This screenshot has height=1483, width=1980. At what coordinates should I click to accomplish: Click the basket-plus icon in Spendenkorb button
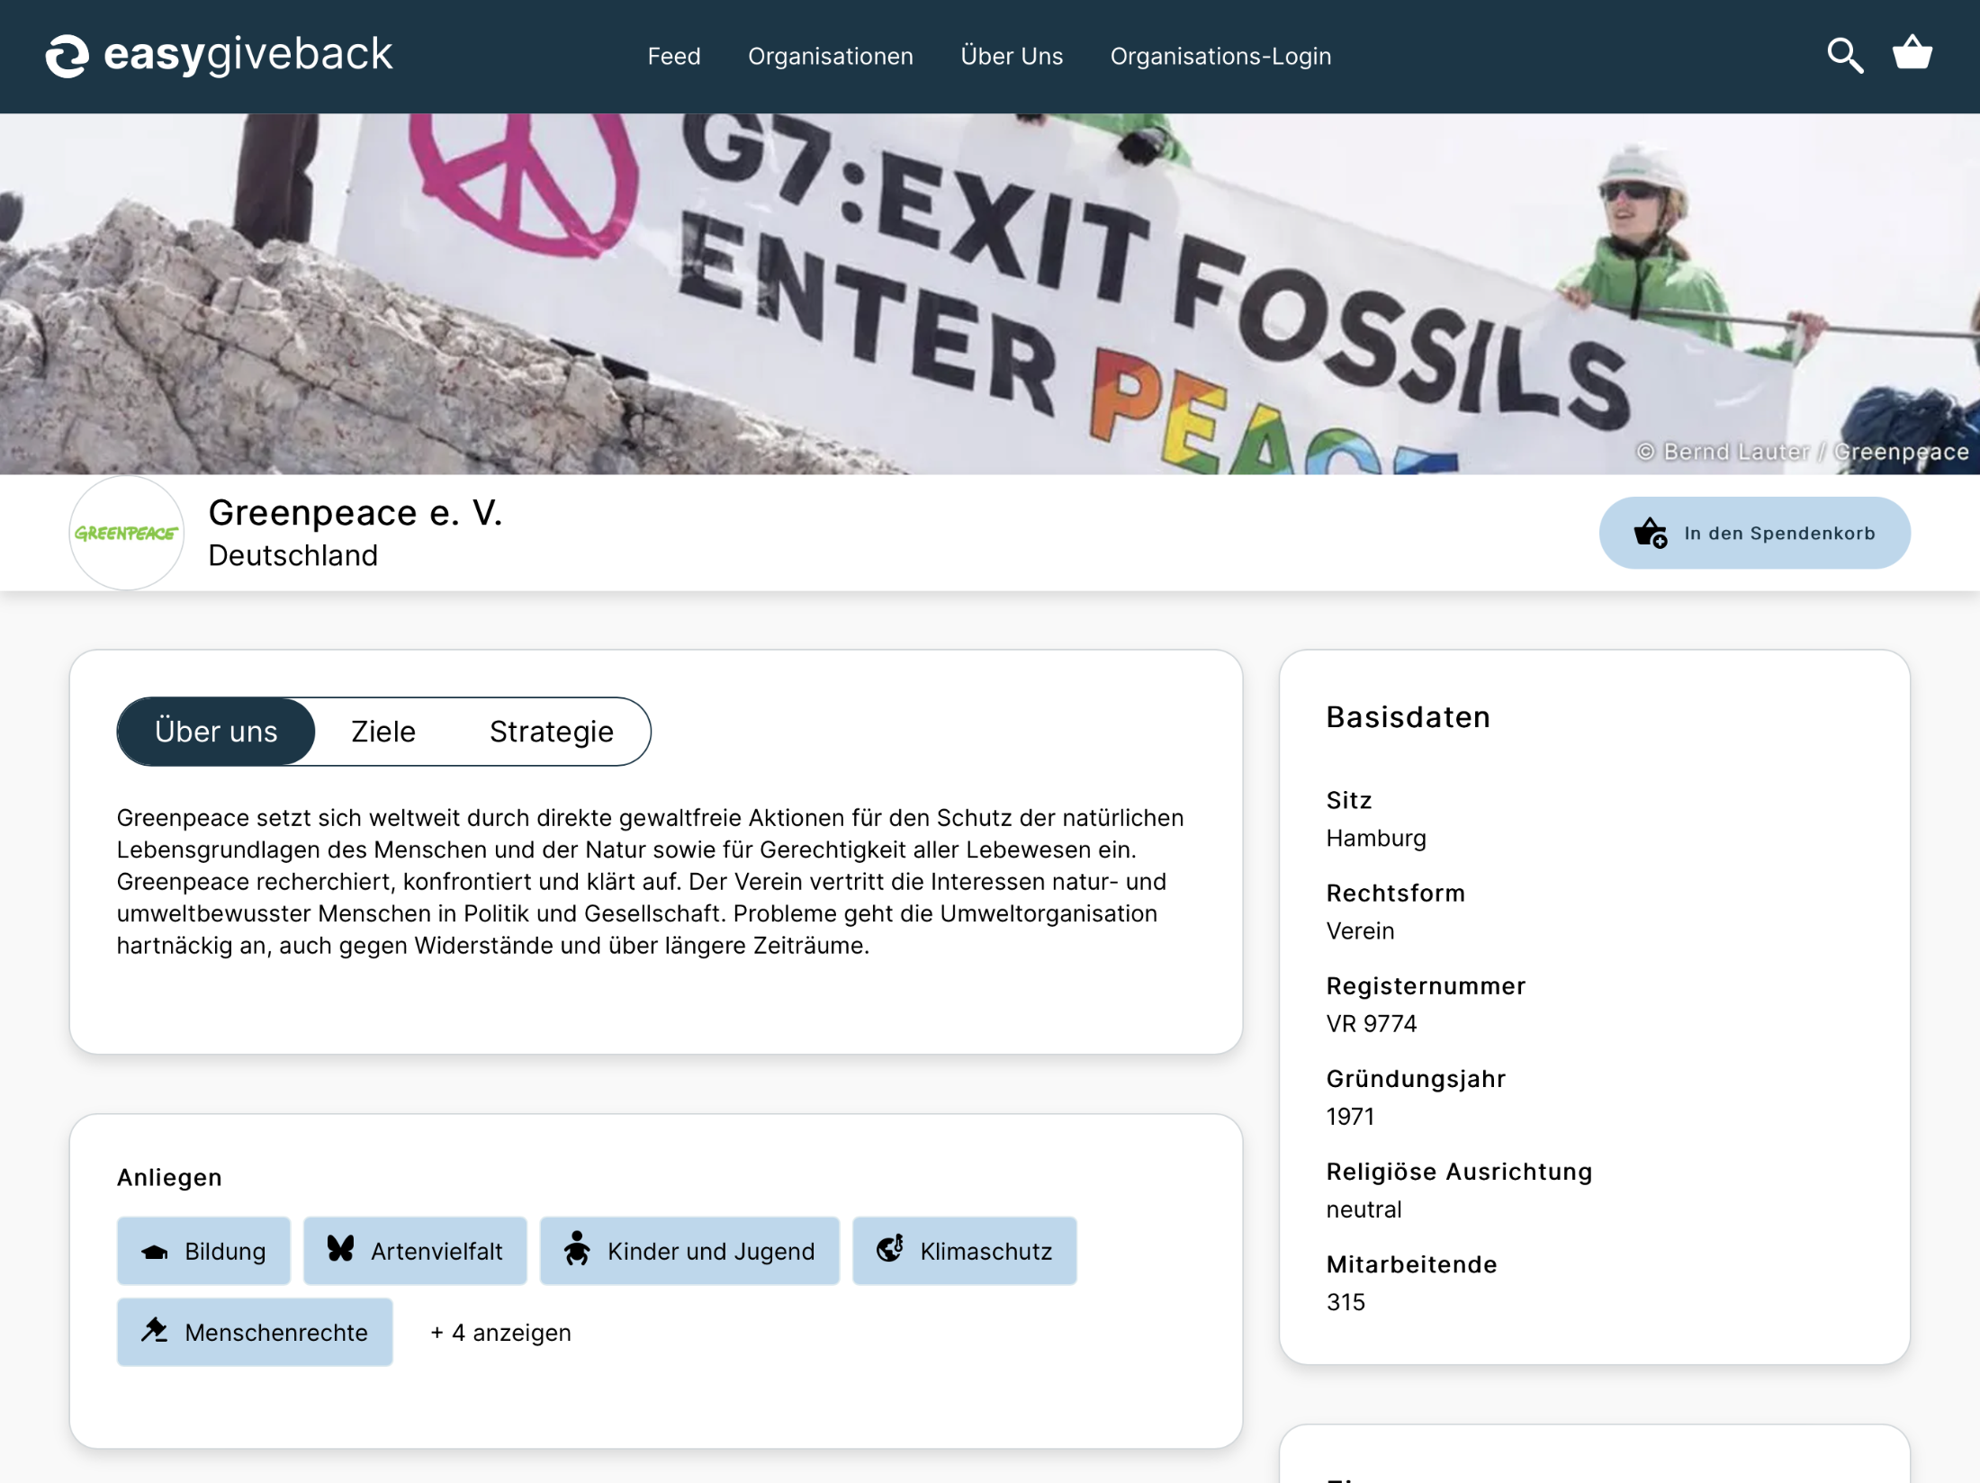(x=1651, y=533)
